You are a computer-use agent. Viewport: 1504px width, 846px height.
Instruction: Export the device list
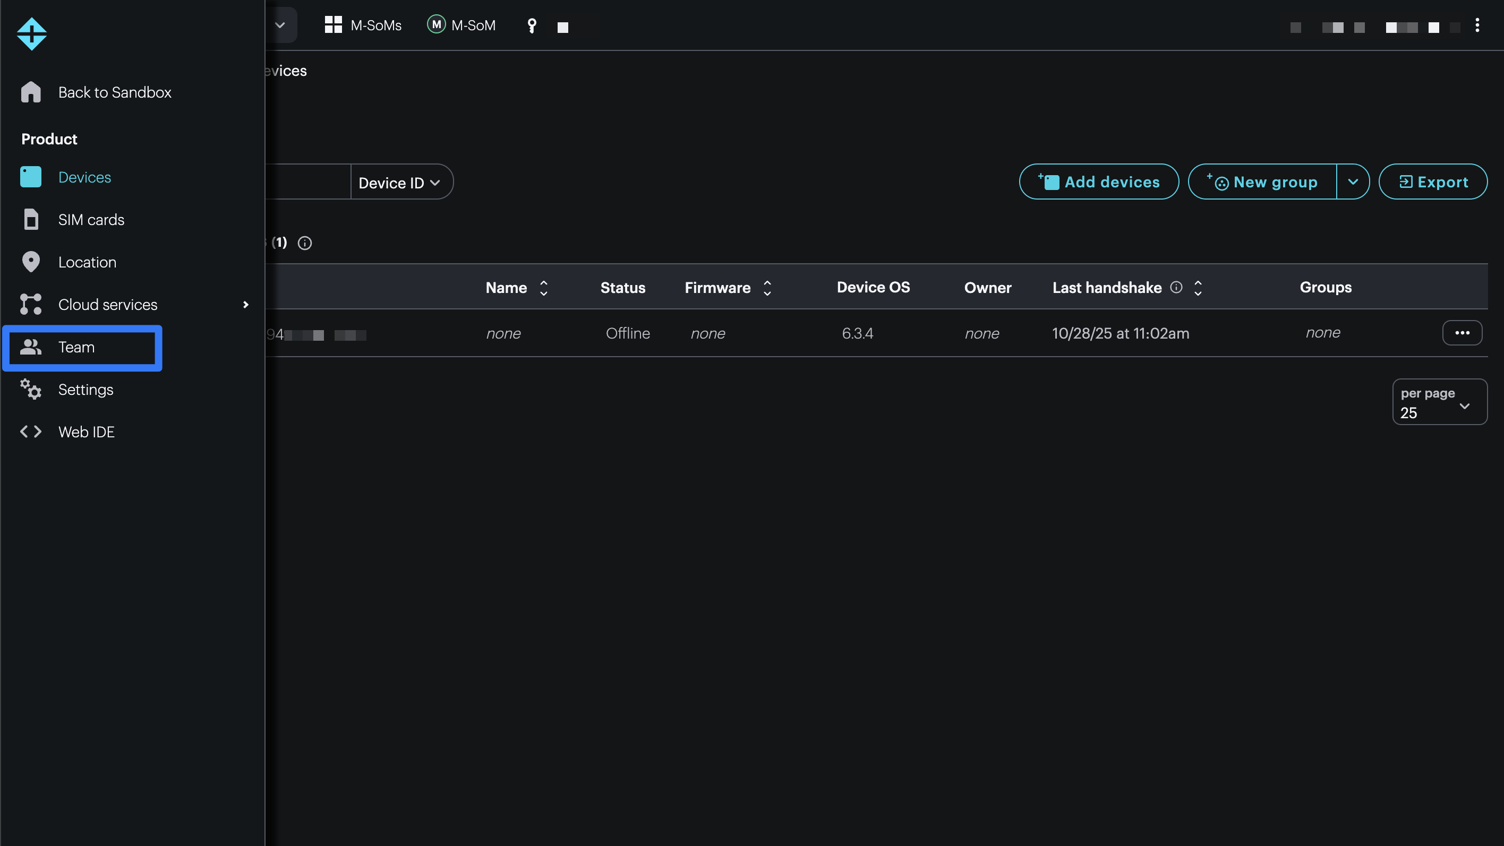coord(1432,182)
